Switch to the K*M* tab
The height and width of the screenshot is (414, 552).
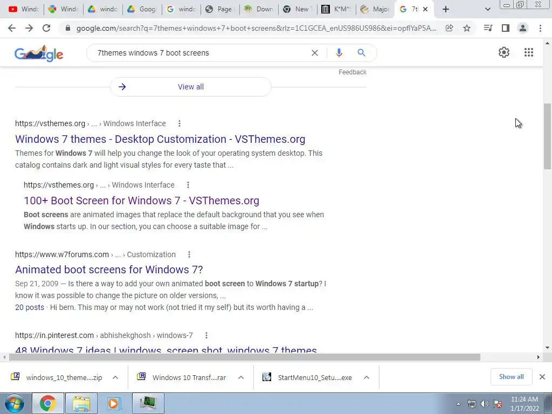(x=336, y=9)
